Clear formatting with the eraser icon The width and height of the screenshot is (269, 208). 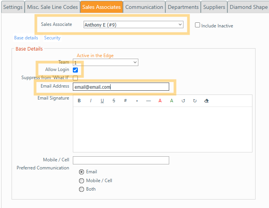point(207,101)
